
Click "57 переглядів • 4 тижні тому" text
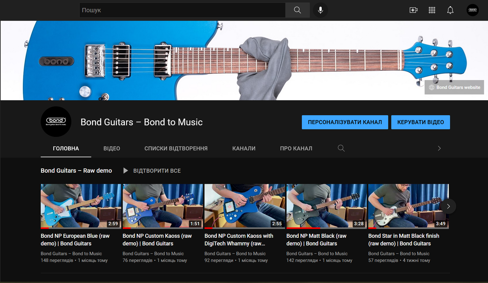[x=399, y=260]
